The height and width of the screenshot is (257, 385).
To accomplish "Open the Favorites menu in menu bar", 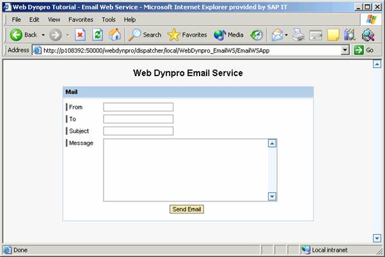I will click(x=81, y=19).
